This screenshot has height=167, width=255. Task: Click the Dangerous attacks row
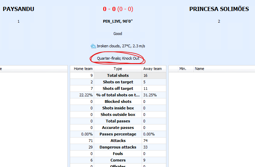[x=118, y=147]
